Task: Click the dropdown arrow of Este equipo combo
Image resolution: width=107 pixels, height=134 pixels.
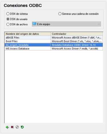Action: click(99, 24)
